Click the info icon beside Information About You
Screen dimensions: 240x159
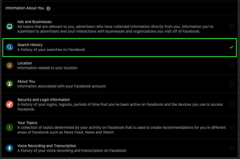coord(48,8)
